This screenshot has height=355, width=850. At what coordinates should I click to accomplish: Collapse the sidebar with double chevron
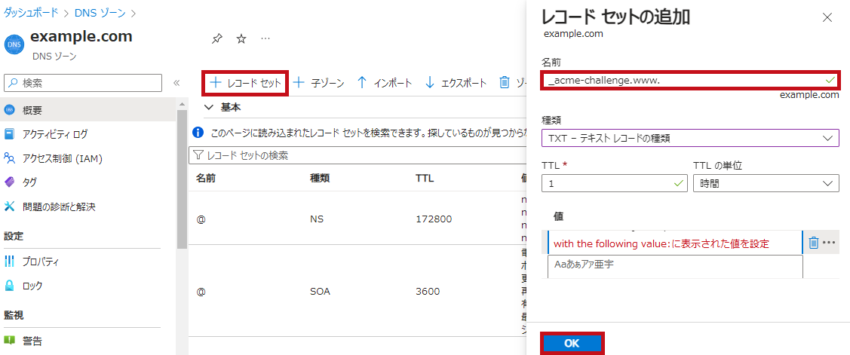pyautogui.click(x=176, y=83)
